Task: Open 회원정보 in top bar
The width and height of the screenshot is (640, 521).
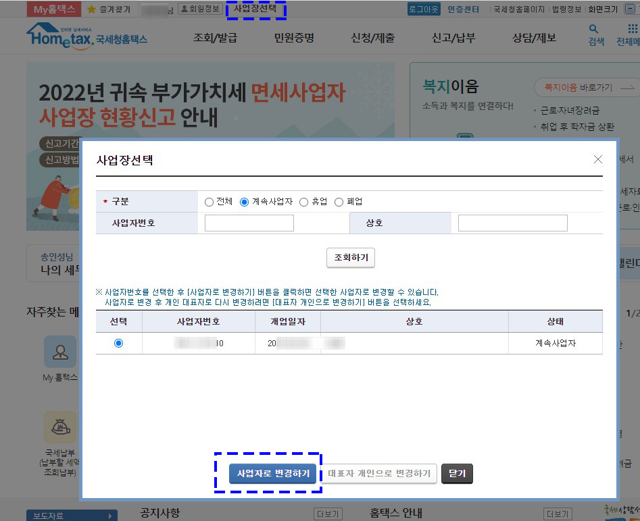Action: [x=200, y=9]
